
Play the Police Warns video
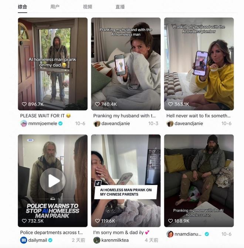click(x=52, y=181)
